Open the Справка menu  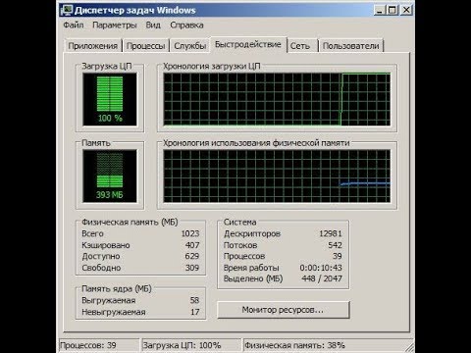pyautogui.click(x=186, y=25)
